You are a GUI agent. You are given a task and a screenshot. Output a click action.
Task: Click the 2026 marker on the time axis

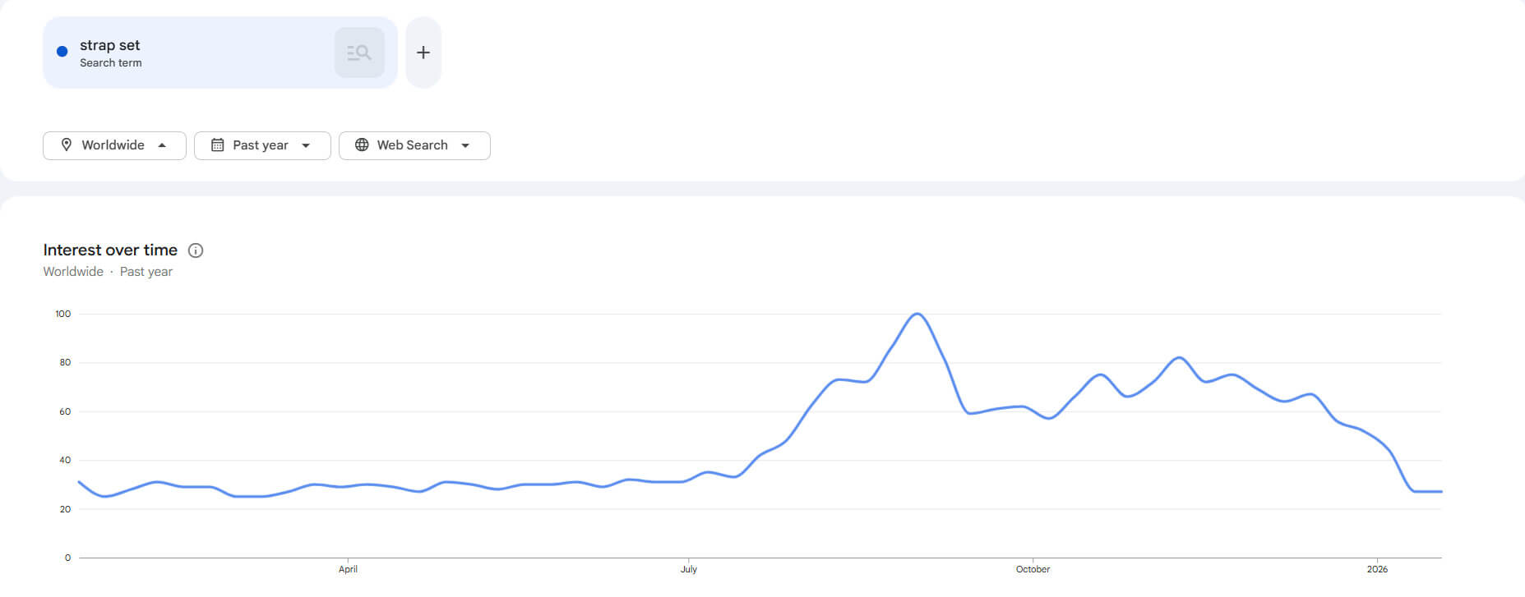[1377, 569]
